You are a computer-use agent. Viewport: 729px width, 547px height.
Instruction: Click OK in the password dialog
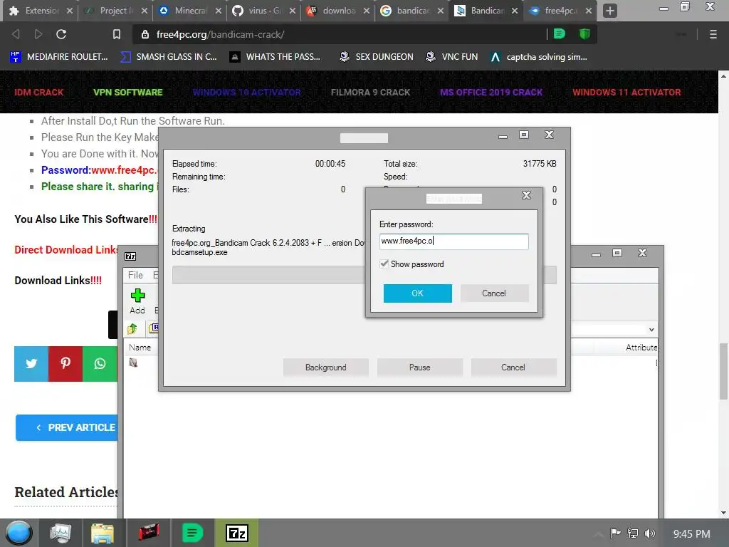click(x=417, y=293)
